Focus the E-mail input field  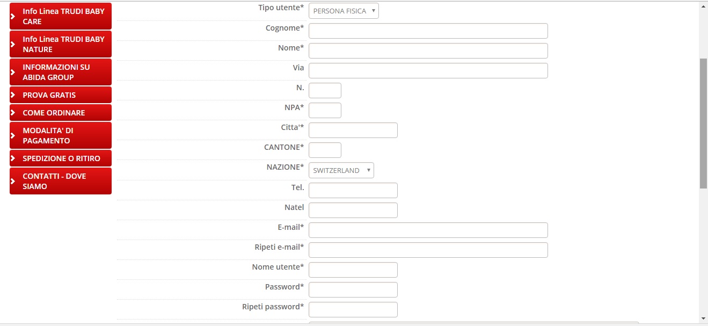pos(428,230)
